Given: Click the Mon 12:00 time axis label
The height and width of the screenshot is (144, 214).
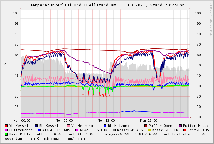Looking at the screenshot, I should 106,121.
